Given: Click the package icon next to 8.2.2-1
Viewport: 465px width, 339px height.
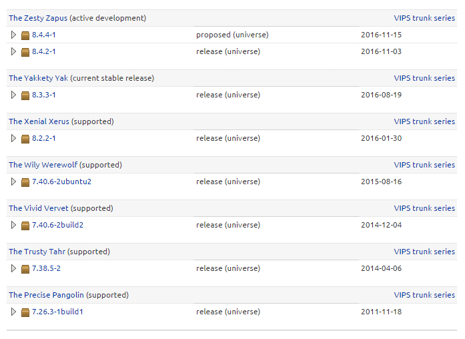Looking at the screenshot, I should coord(25,139).
